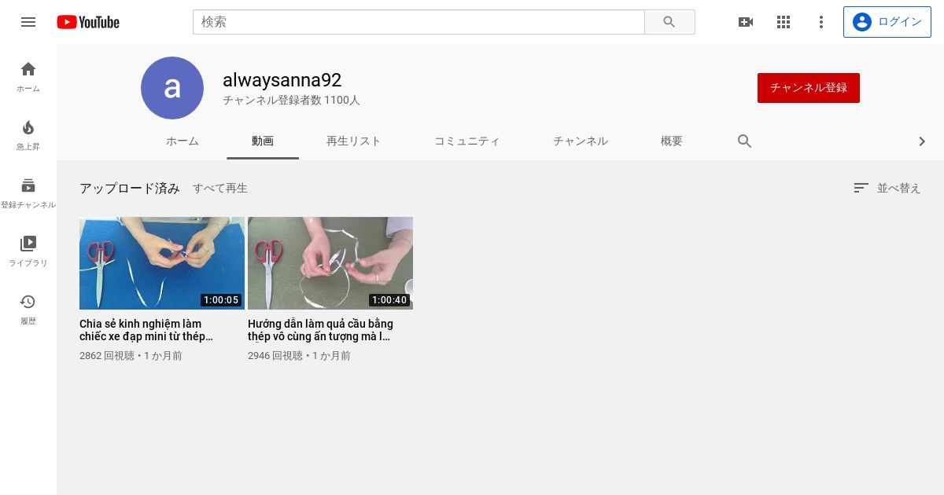This screenshot has width=944, height=495.
Task: Open 急上昇 trending in sidebar
Action: [x=28, y=135]
